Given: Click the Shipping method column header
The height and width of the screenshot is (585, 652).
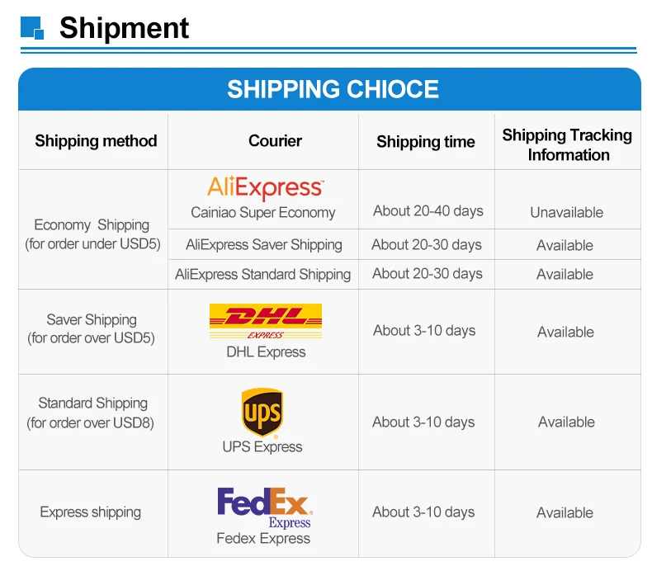Looking at the screenshot, I should (96, 141).
